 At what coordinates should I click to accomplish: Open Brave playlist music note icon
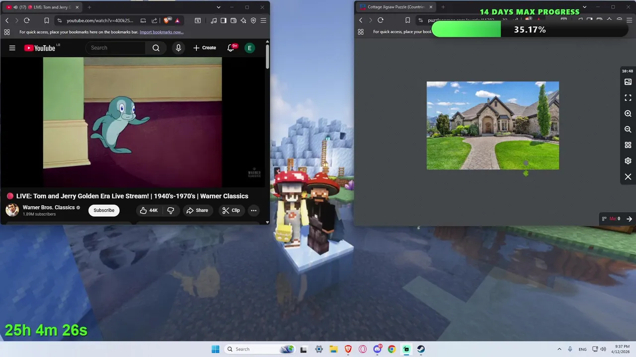(214, 20)
